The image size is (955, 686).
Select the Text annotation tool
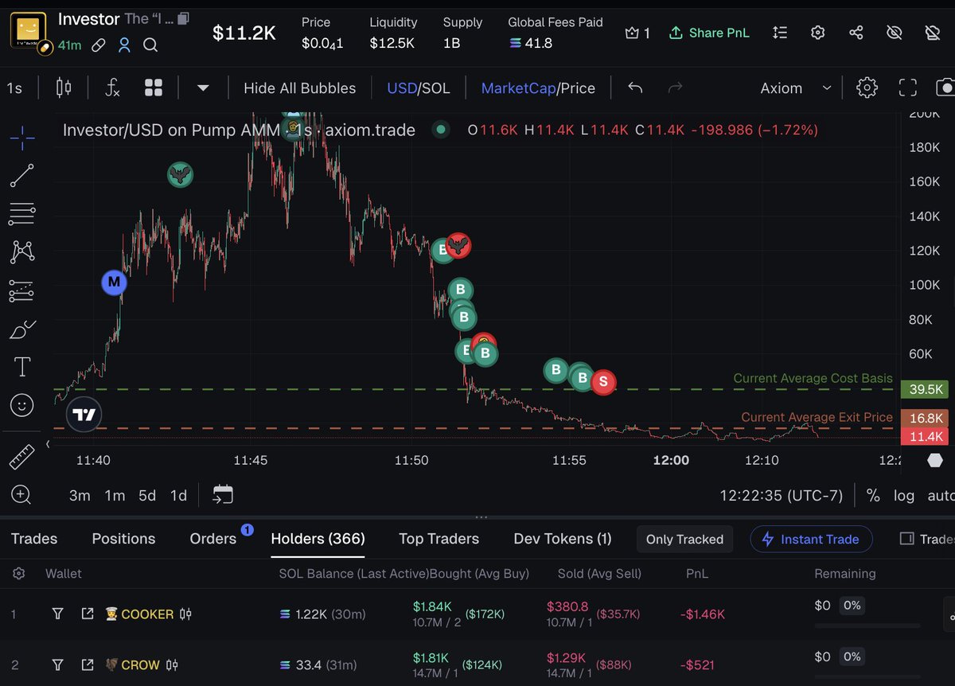click(22, 367)
